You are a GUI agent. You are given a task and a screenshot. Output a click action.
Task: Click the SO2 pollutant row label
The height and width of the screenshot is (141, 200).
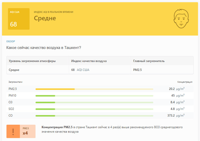pos(11,109)
